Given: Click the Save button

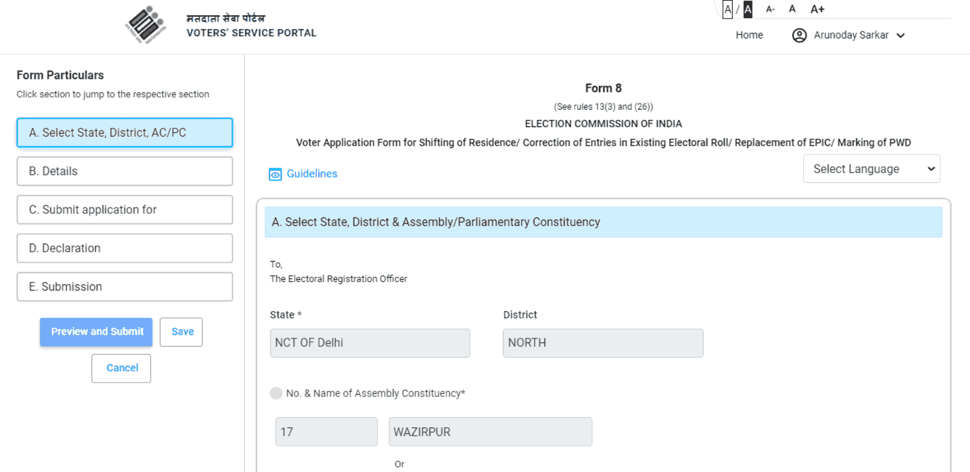Looking at the screenshot, I should tap(181, 332).
